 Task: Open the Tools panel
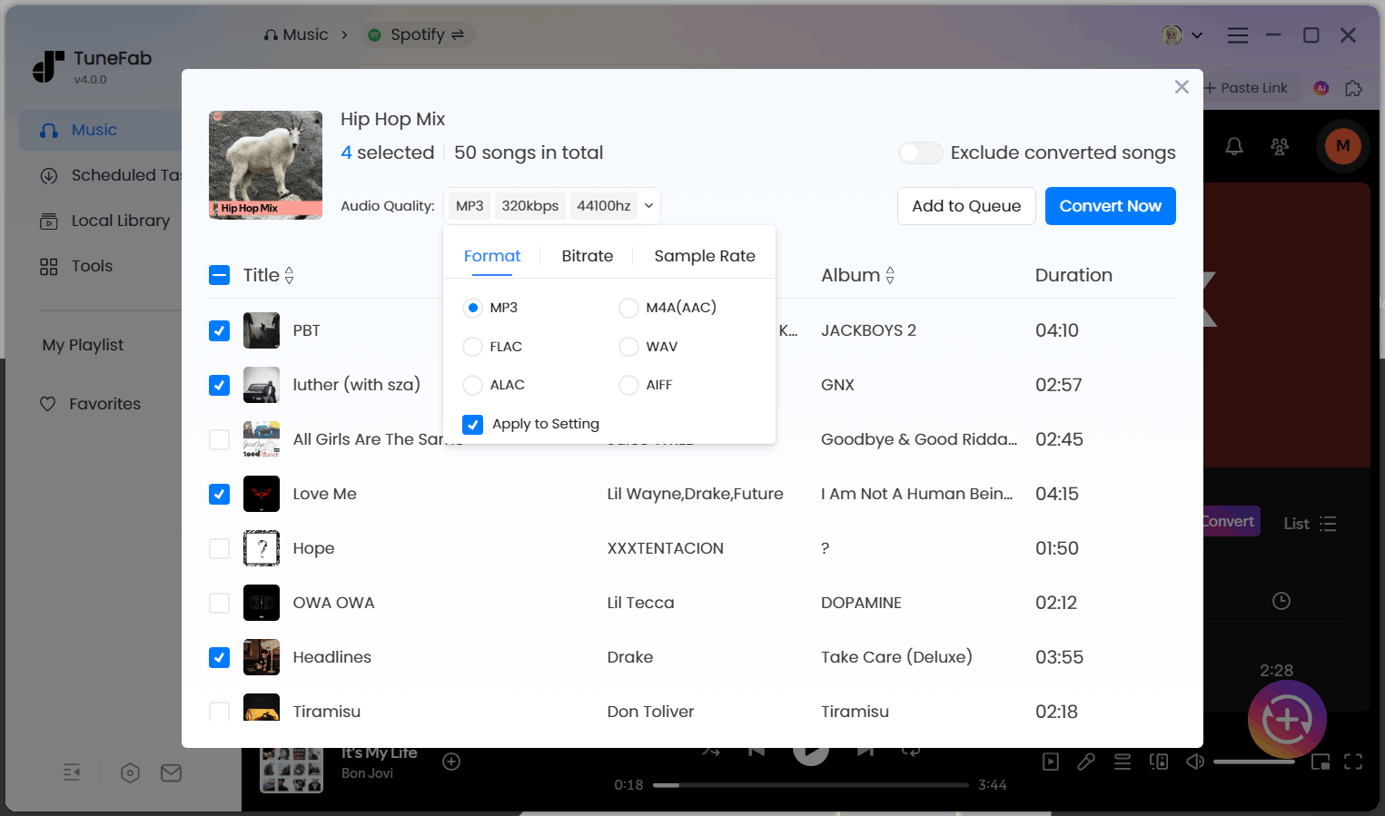click(x=91, y=266)
